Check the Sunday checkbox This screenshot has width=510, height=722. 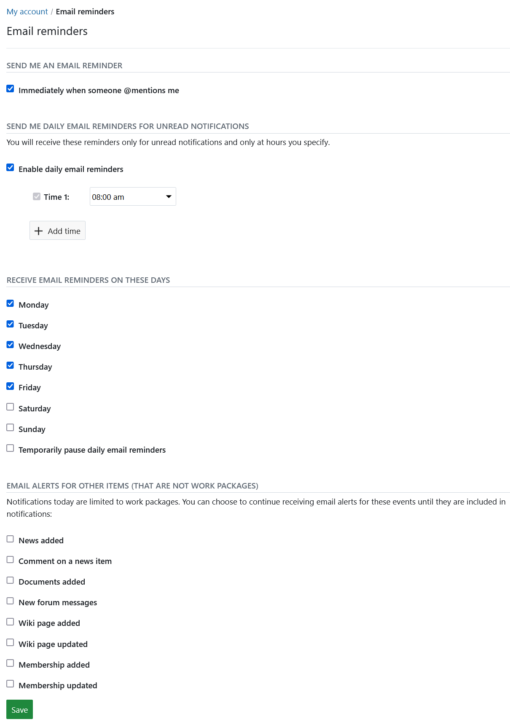coord(11,428)
